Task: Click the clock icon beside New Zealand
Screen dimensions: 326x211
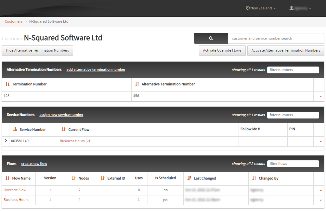Action: pos(248,8)
